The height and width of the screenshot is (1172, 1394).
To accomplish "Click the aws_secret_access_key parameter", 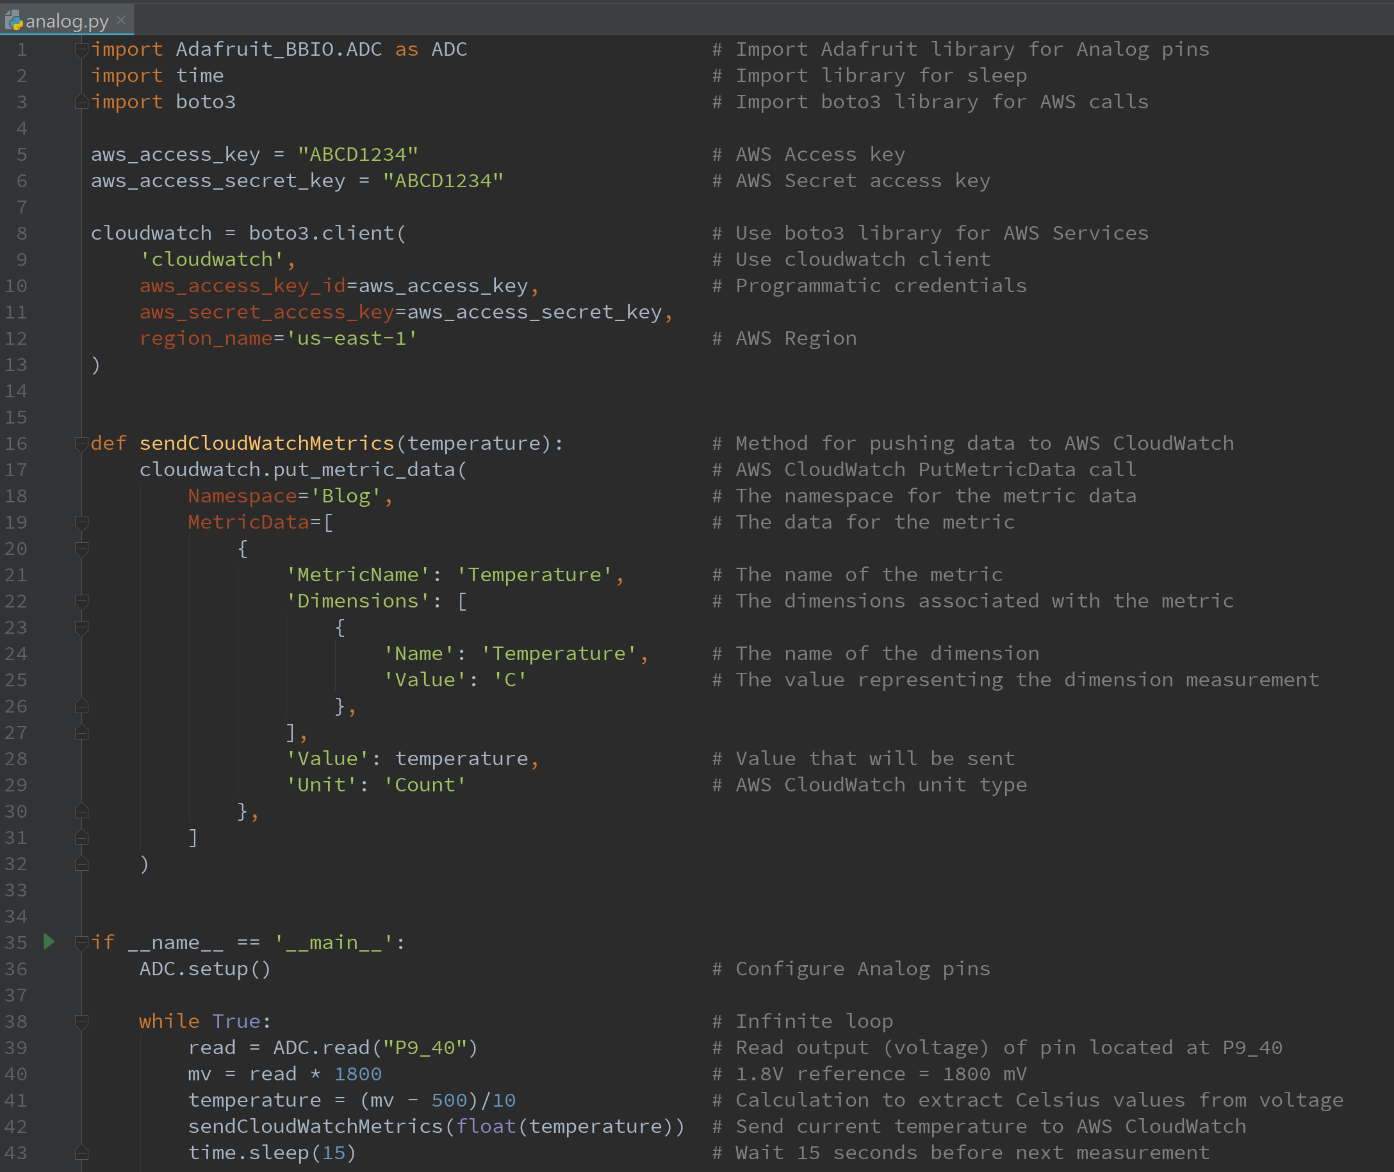I will 267,312.
